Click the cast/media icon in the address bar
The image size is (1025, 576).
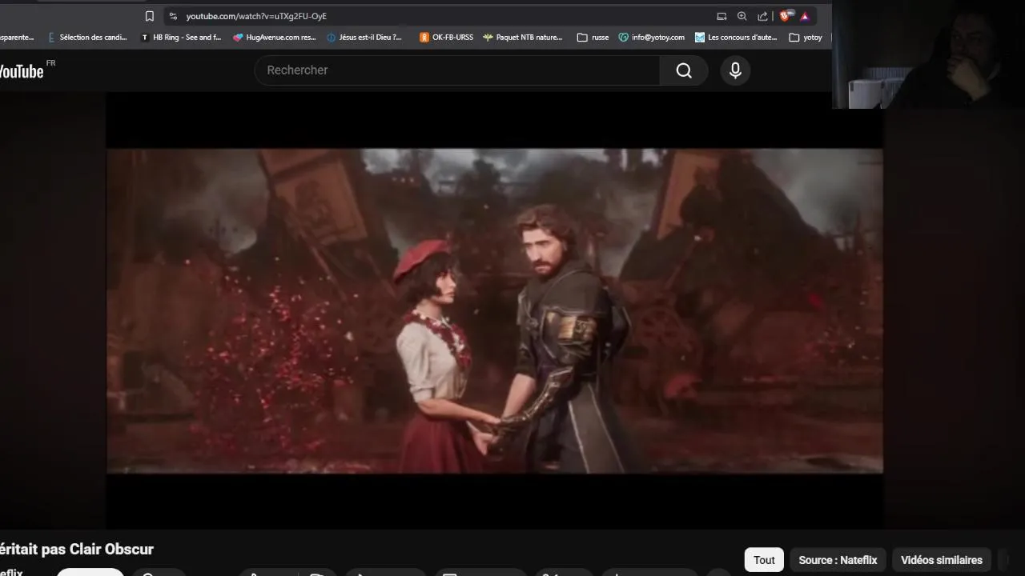722,16
